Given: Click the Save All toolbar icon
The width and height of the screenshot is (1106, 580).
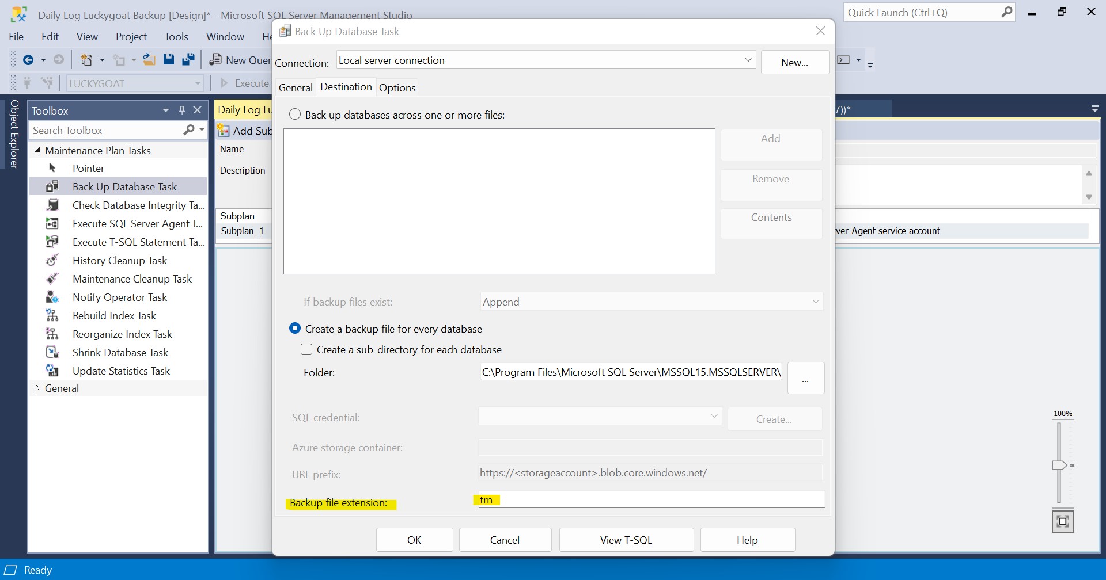Looking at the screenshot, I should [188, 60].
